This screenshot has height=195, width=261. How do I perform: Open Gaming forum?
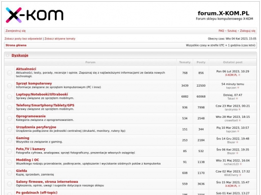[x=23, y=138]
